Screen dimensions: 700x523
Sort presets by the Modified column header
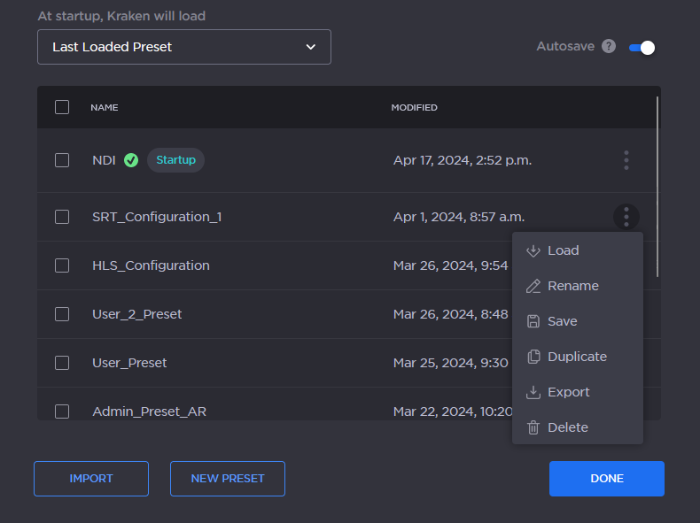tap(414, 108)
